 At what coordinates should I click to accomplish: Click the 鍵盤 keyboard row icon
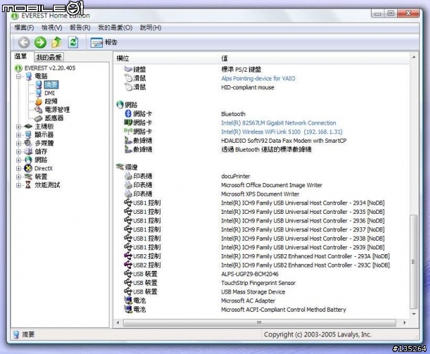[128, 69]
